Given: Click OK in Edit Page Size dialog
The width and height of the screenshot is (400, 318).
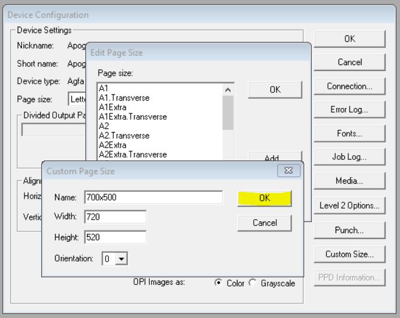Looking at the screenshot, I should pos(275,90).
